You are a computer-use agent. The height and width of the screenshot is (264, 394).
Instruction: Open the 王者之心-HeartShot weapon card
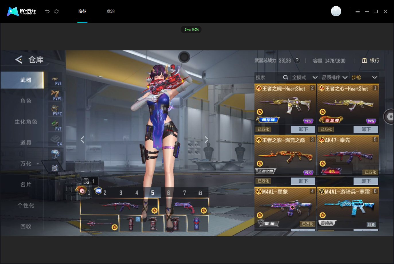click(348, 104)
